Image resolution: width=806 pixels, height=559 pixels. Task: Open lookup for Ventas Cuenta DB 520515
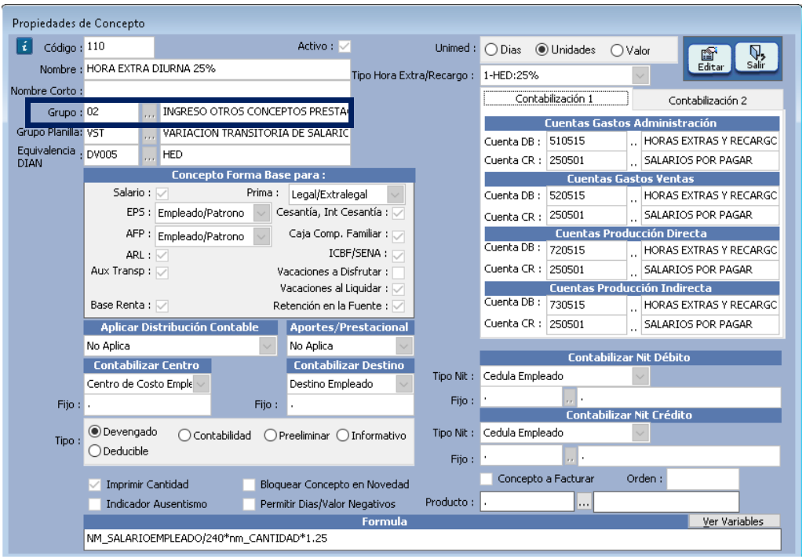tap(633, 196)
